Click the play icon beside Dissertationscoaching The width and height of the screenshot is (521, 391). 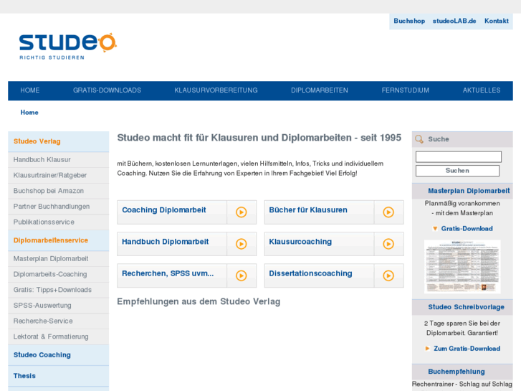tap(388, 275)
